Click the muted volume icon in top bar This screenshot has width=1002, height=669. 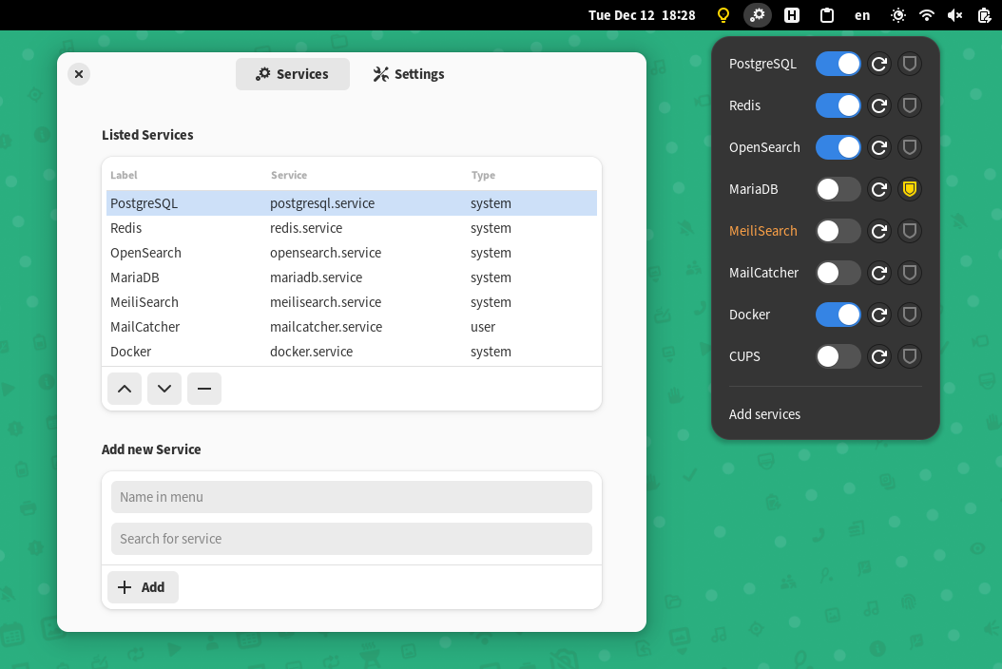954,15
